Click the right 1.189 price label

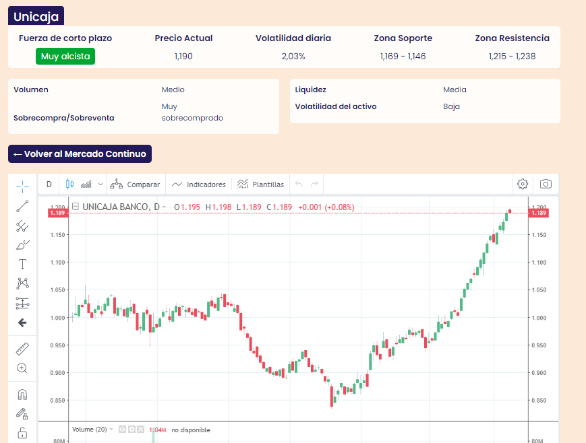point(539,213)
